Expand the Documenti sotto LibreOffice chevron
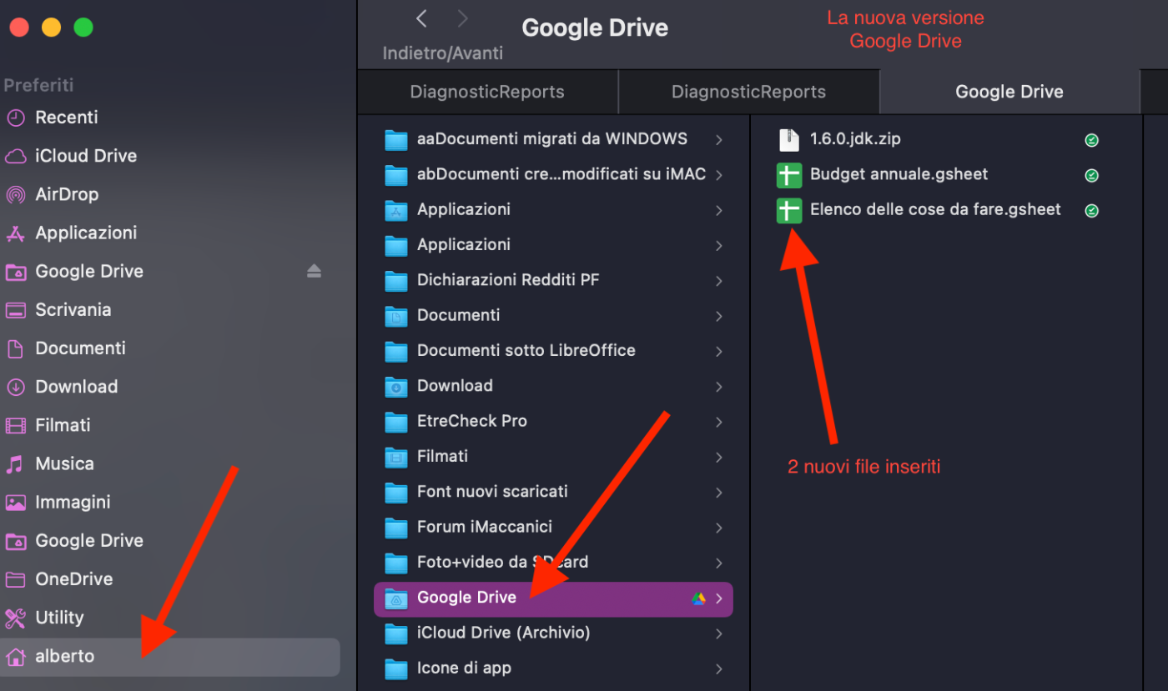 (719, 352)
